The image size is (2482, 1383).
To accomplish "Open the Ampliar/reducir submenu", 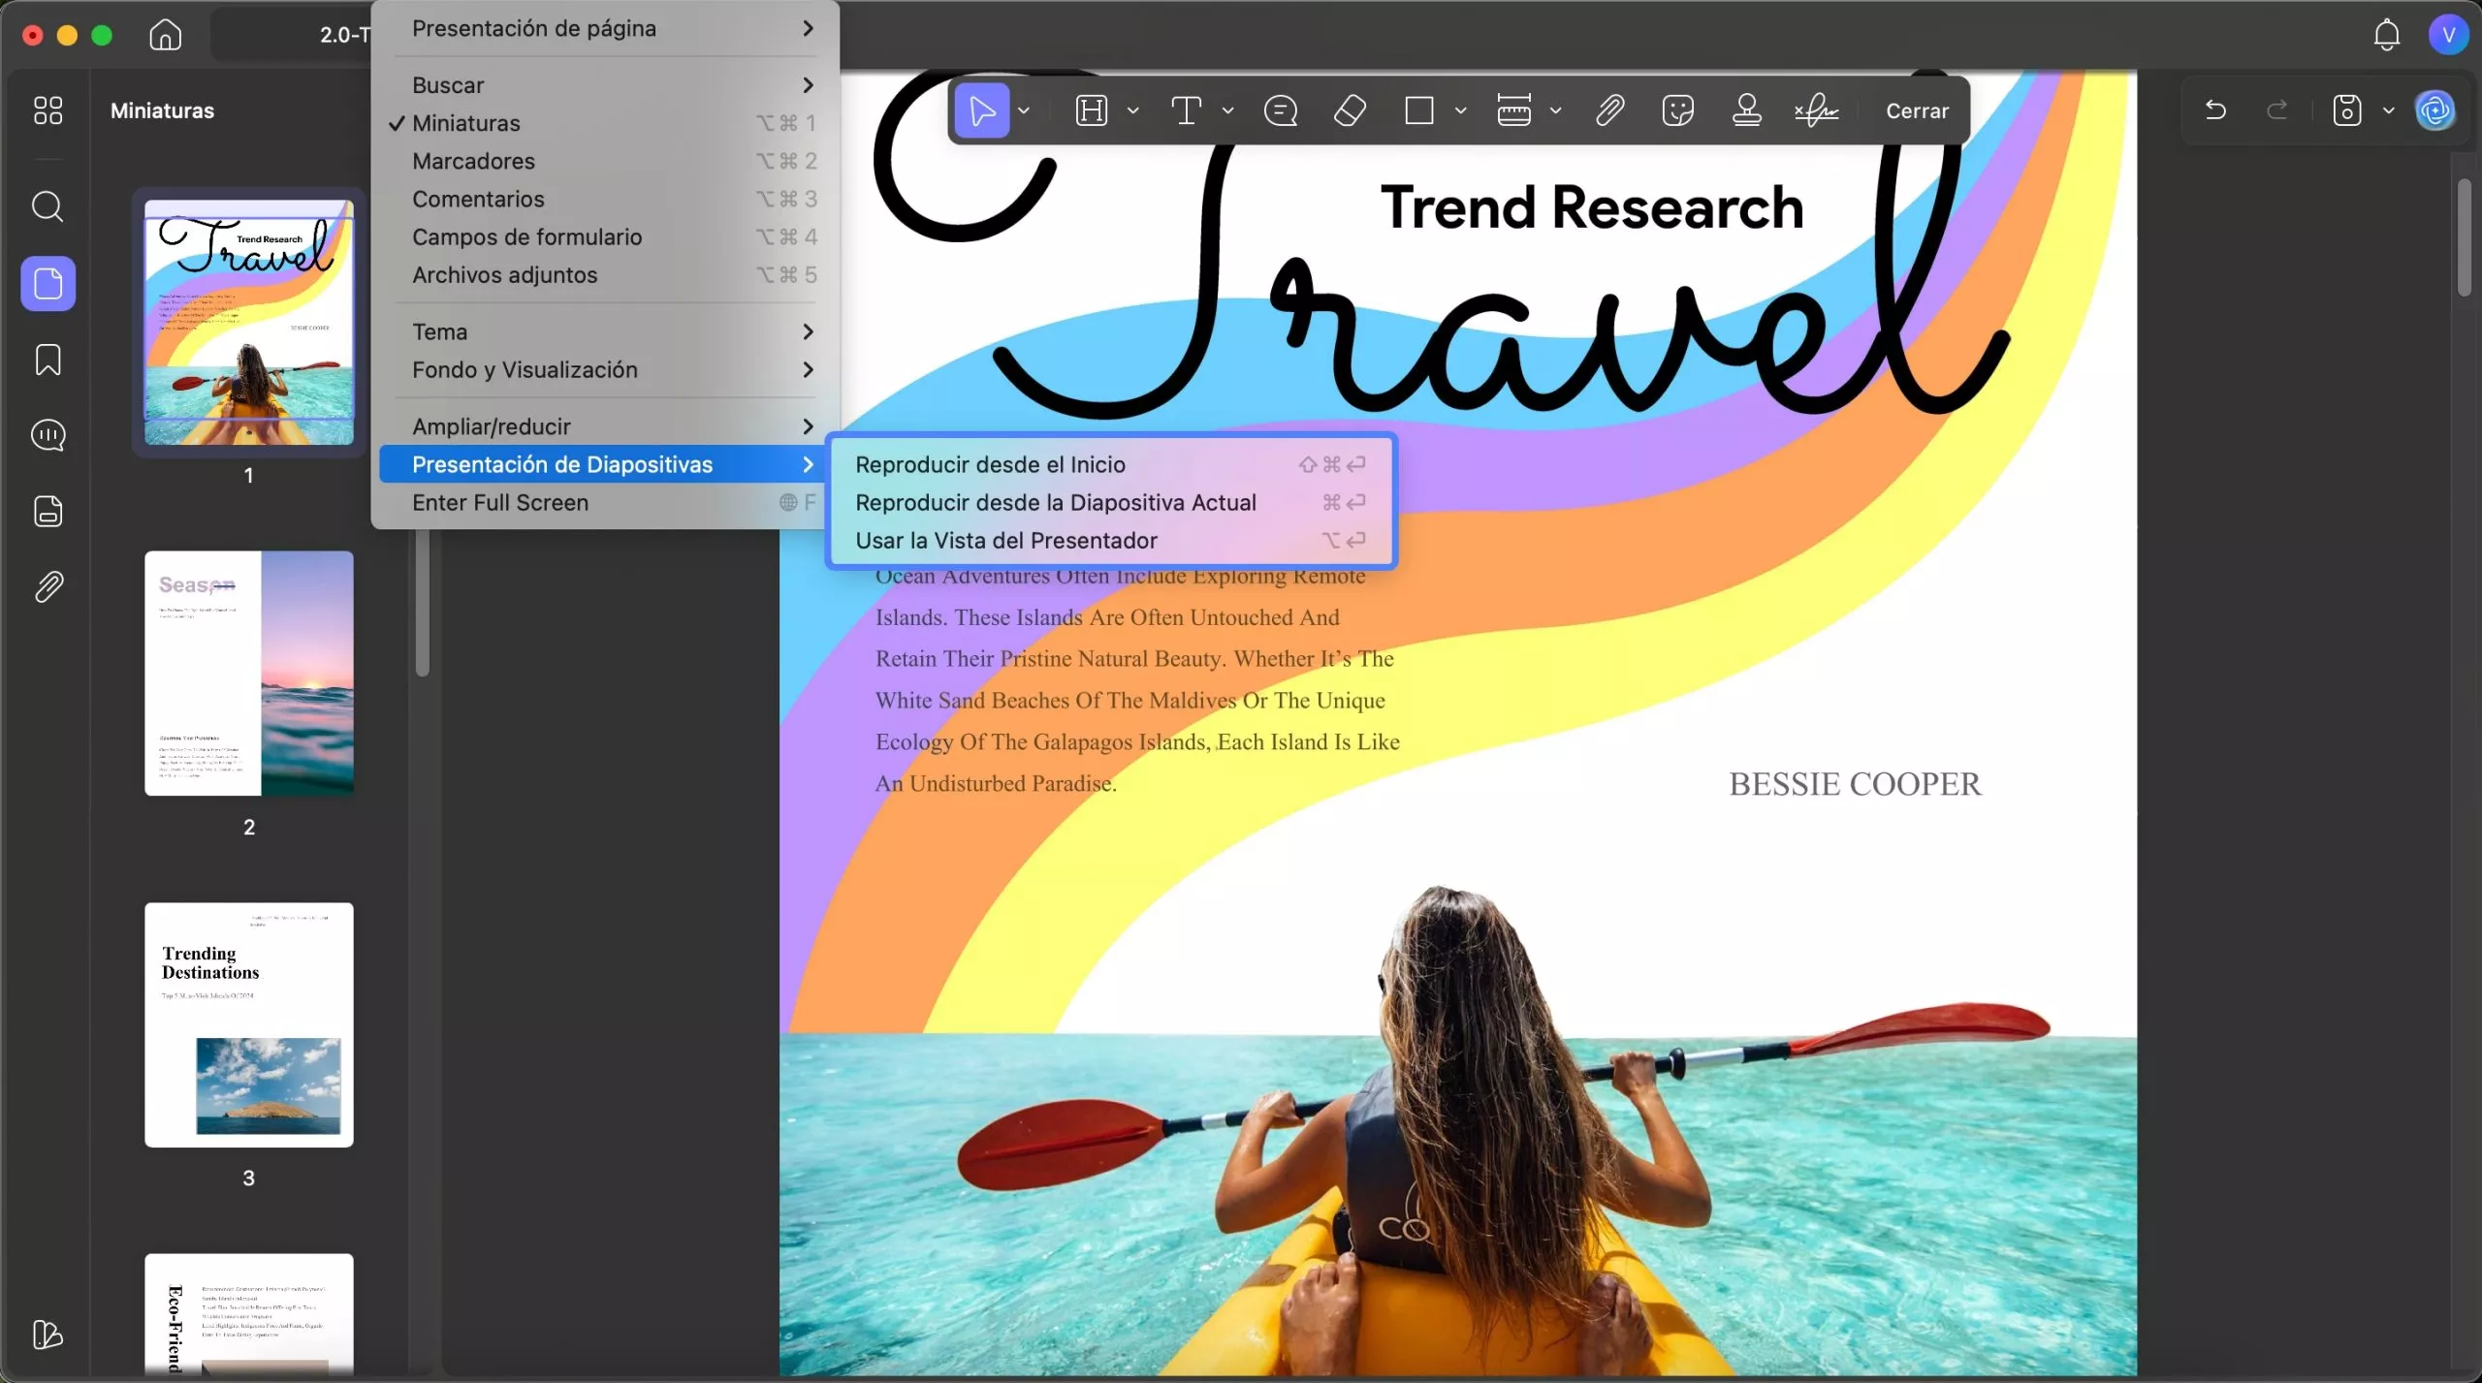I will tap(603, 426).
